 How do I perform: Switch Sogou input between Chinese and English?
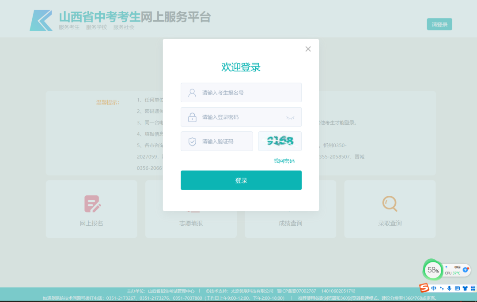pos(434,288)
